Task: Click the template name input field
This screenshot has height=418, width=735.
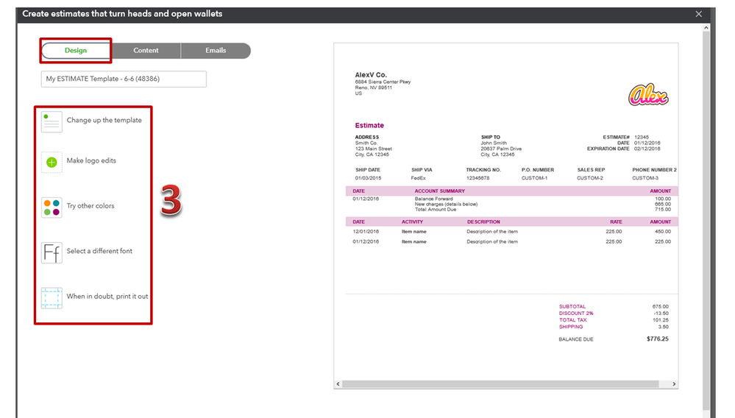Action: (x=124, y=79)
